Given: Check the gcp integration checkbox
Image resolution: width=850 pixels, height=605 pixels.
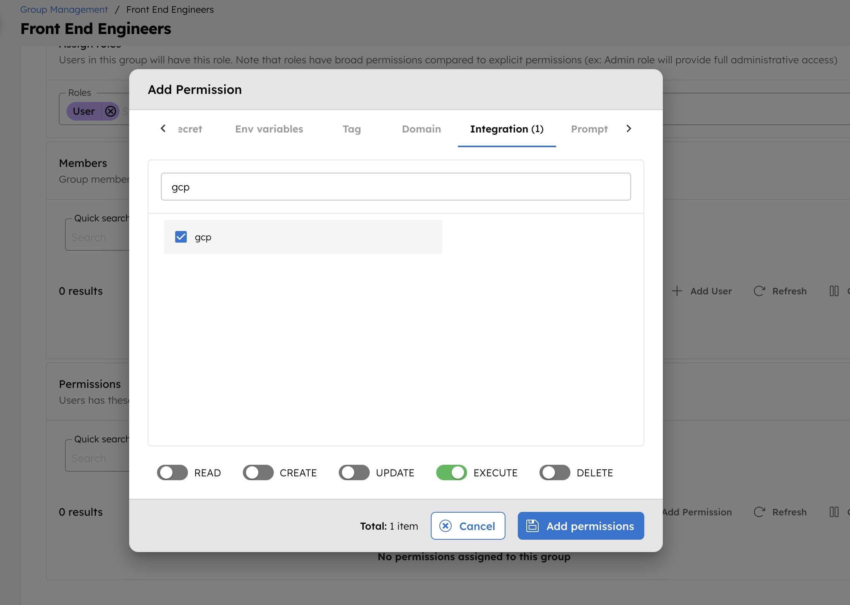Looking at the screenshot, I should pyautogui.click(x=181, y=236).
